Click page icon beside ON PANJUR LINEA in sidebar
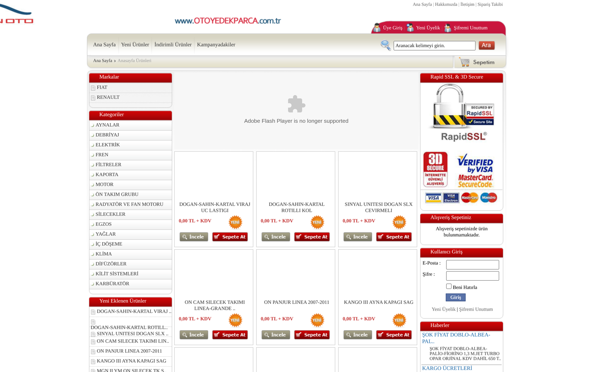The image size is (596, 372). [93, 351]
